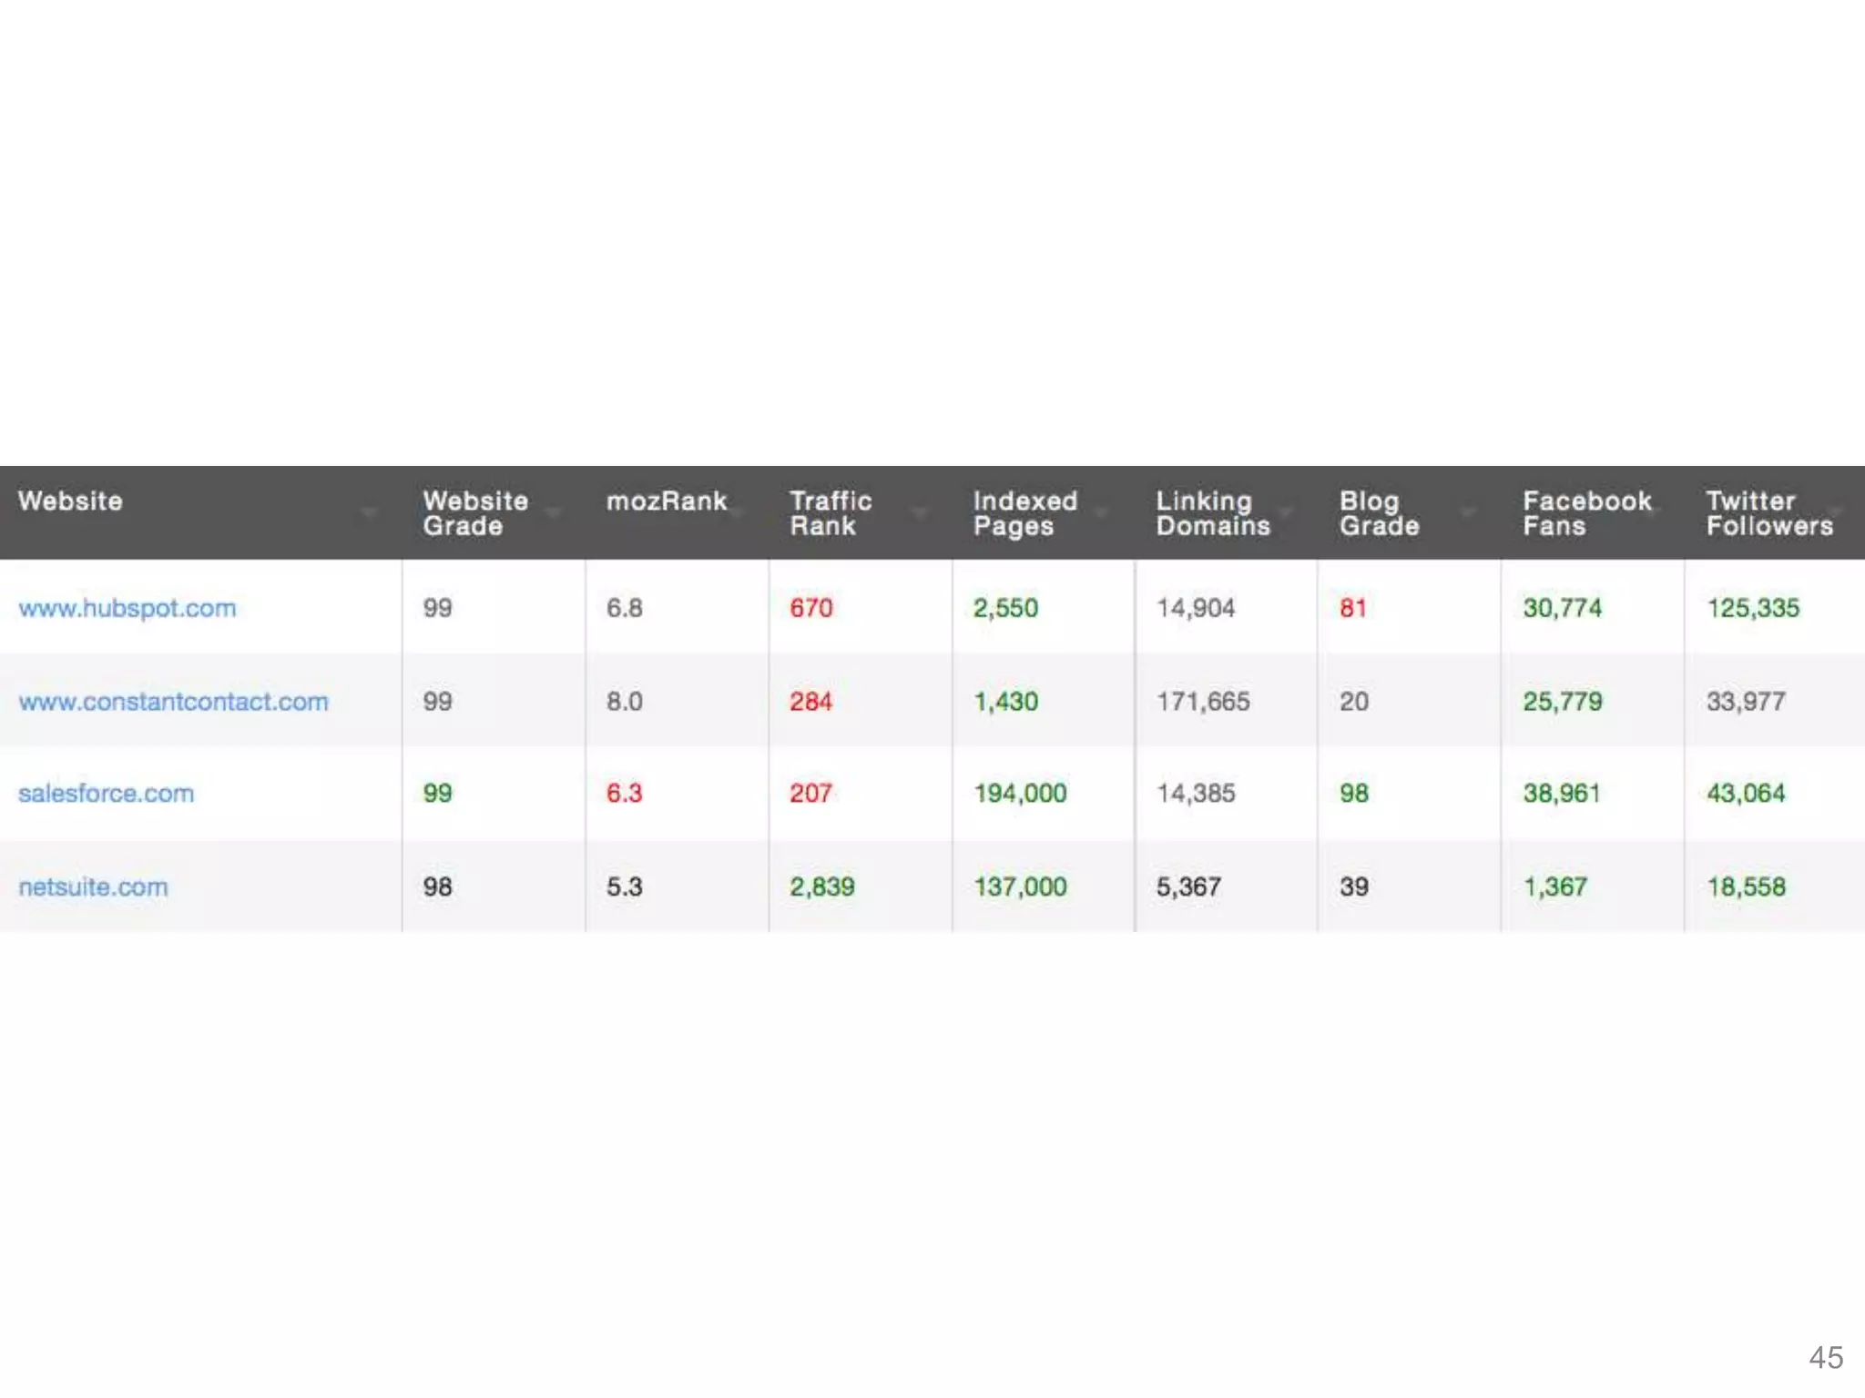This screenshot has width=1865, height=1398.
Task: Open the www.hubspot.com link
Action: 127,608
